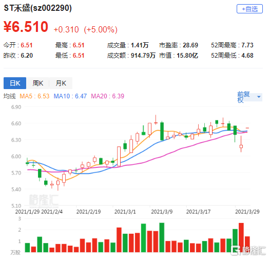Click the 2021/2/19 date axis label
The height and width of the screenshot is (259, 269).
point(88,212)
